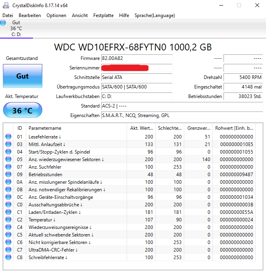Select the Mittl. Anlaufzeit parameter name
The height and width of the screenshot is (273, 266).
pos(47,144)
